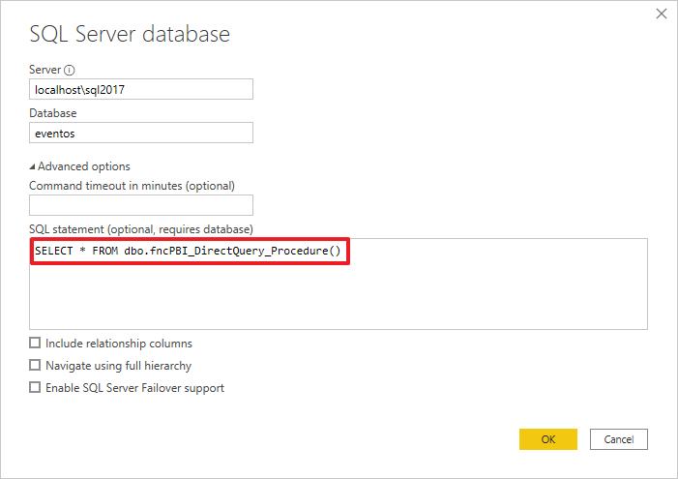
Task: Click the Cancel button
Action: (619, 439)
